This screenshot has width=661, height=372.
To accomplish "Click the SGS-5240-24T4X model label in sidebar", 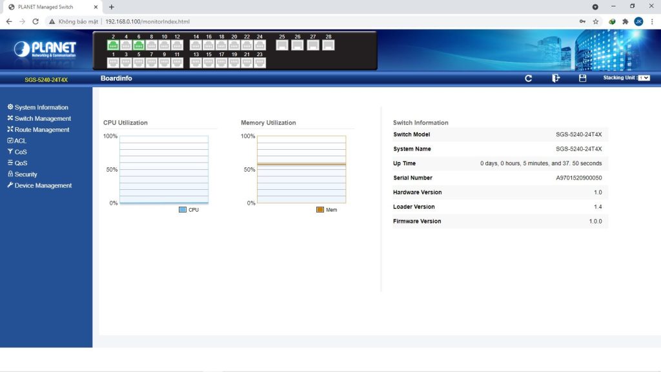I will 46,79.
